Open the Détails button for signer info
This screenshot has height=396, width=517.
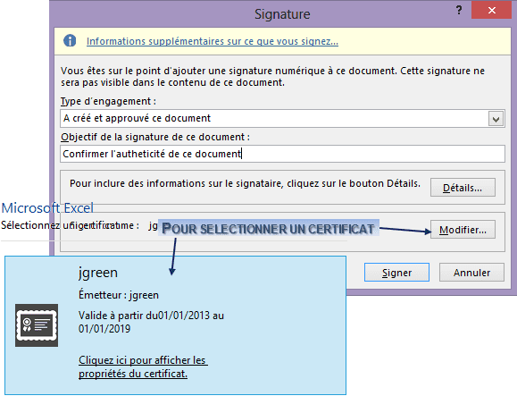pyautogui.click(x=463, y=188)
